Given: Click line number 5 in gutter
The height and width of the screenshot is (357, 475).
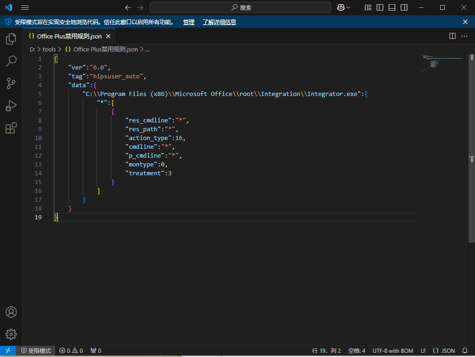Looking at the screenshot, I should tap(40, 94).
